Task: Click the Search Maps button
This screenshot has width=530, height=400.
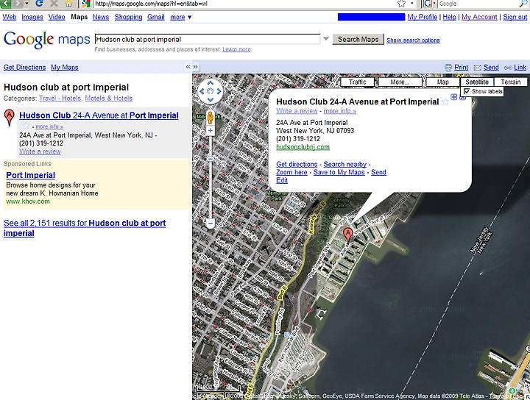Action: click(358, 39)
